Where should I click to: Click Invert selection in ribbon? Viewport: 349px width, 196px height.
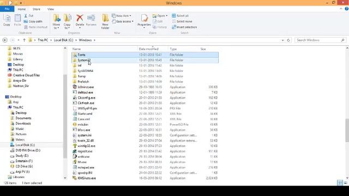click(x=184, y=27)
